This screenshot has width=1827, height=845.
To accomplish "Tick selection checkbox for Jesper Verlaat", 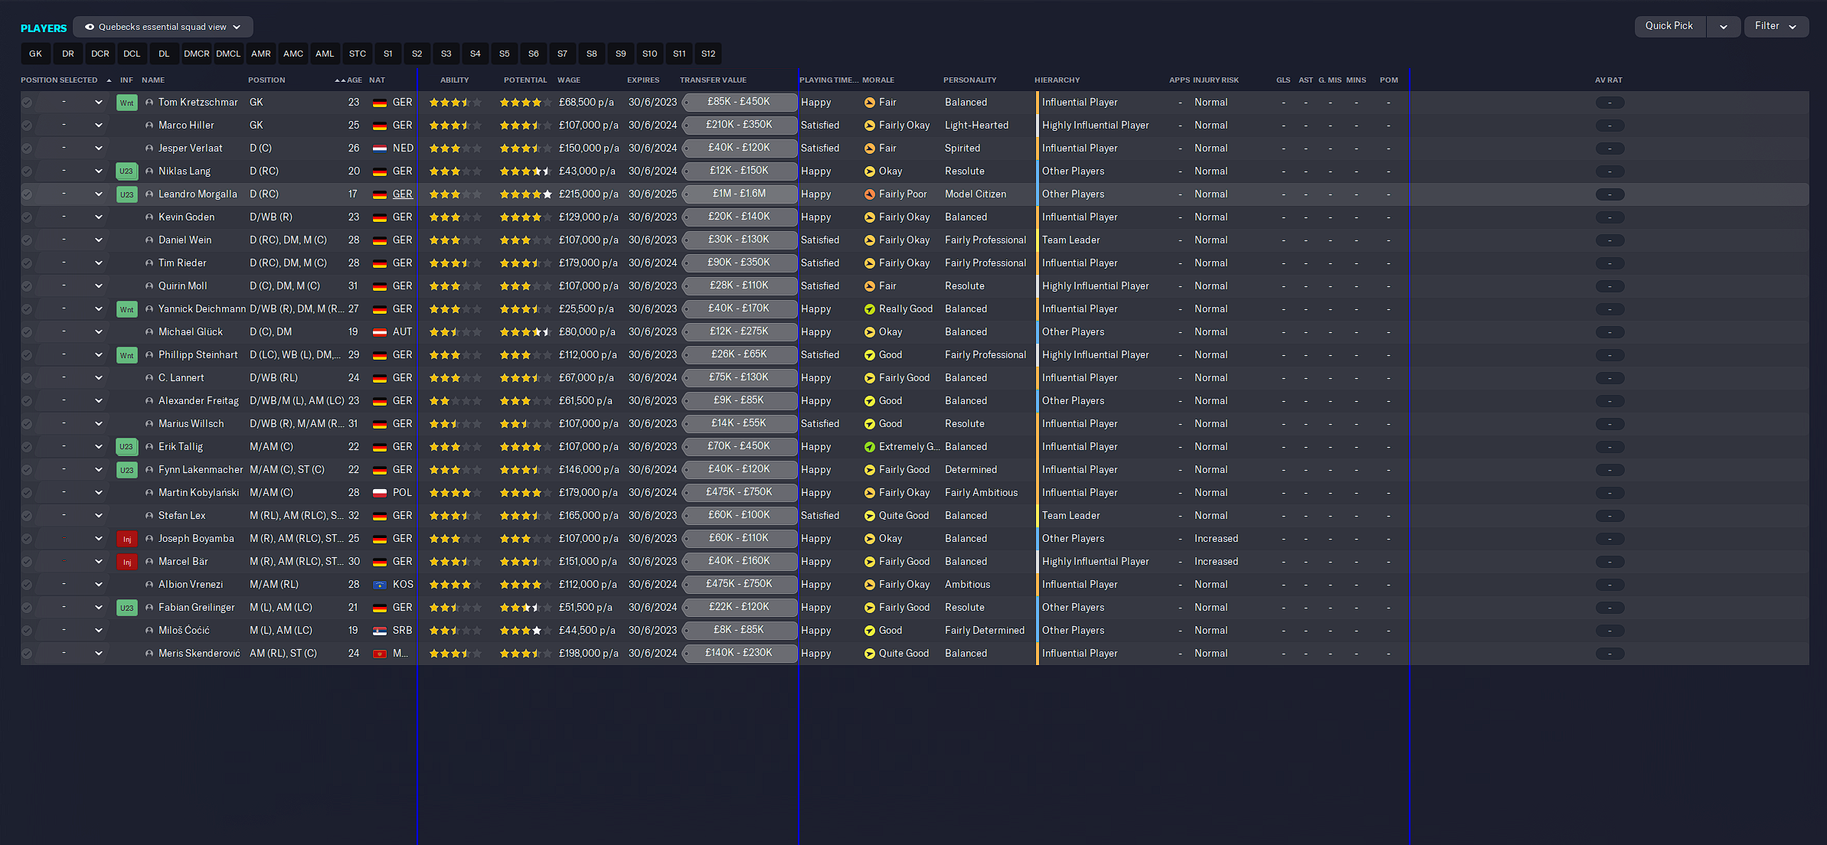I will pyautogui.click(x=27, y=148).
